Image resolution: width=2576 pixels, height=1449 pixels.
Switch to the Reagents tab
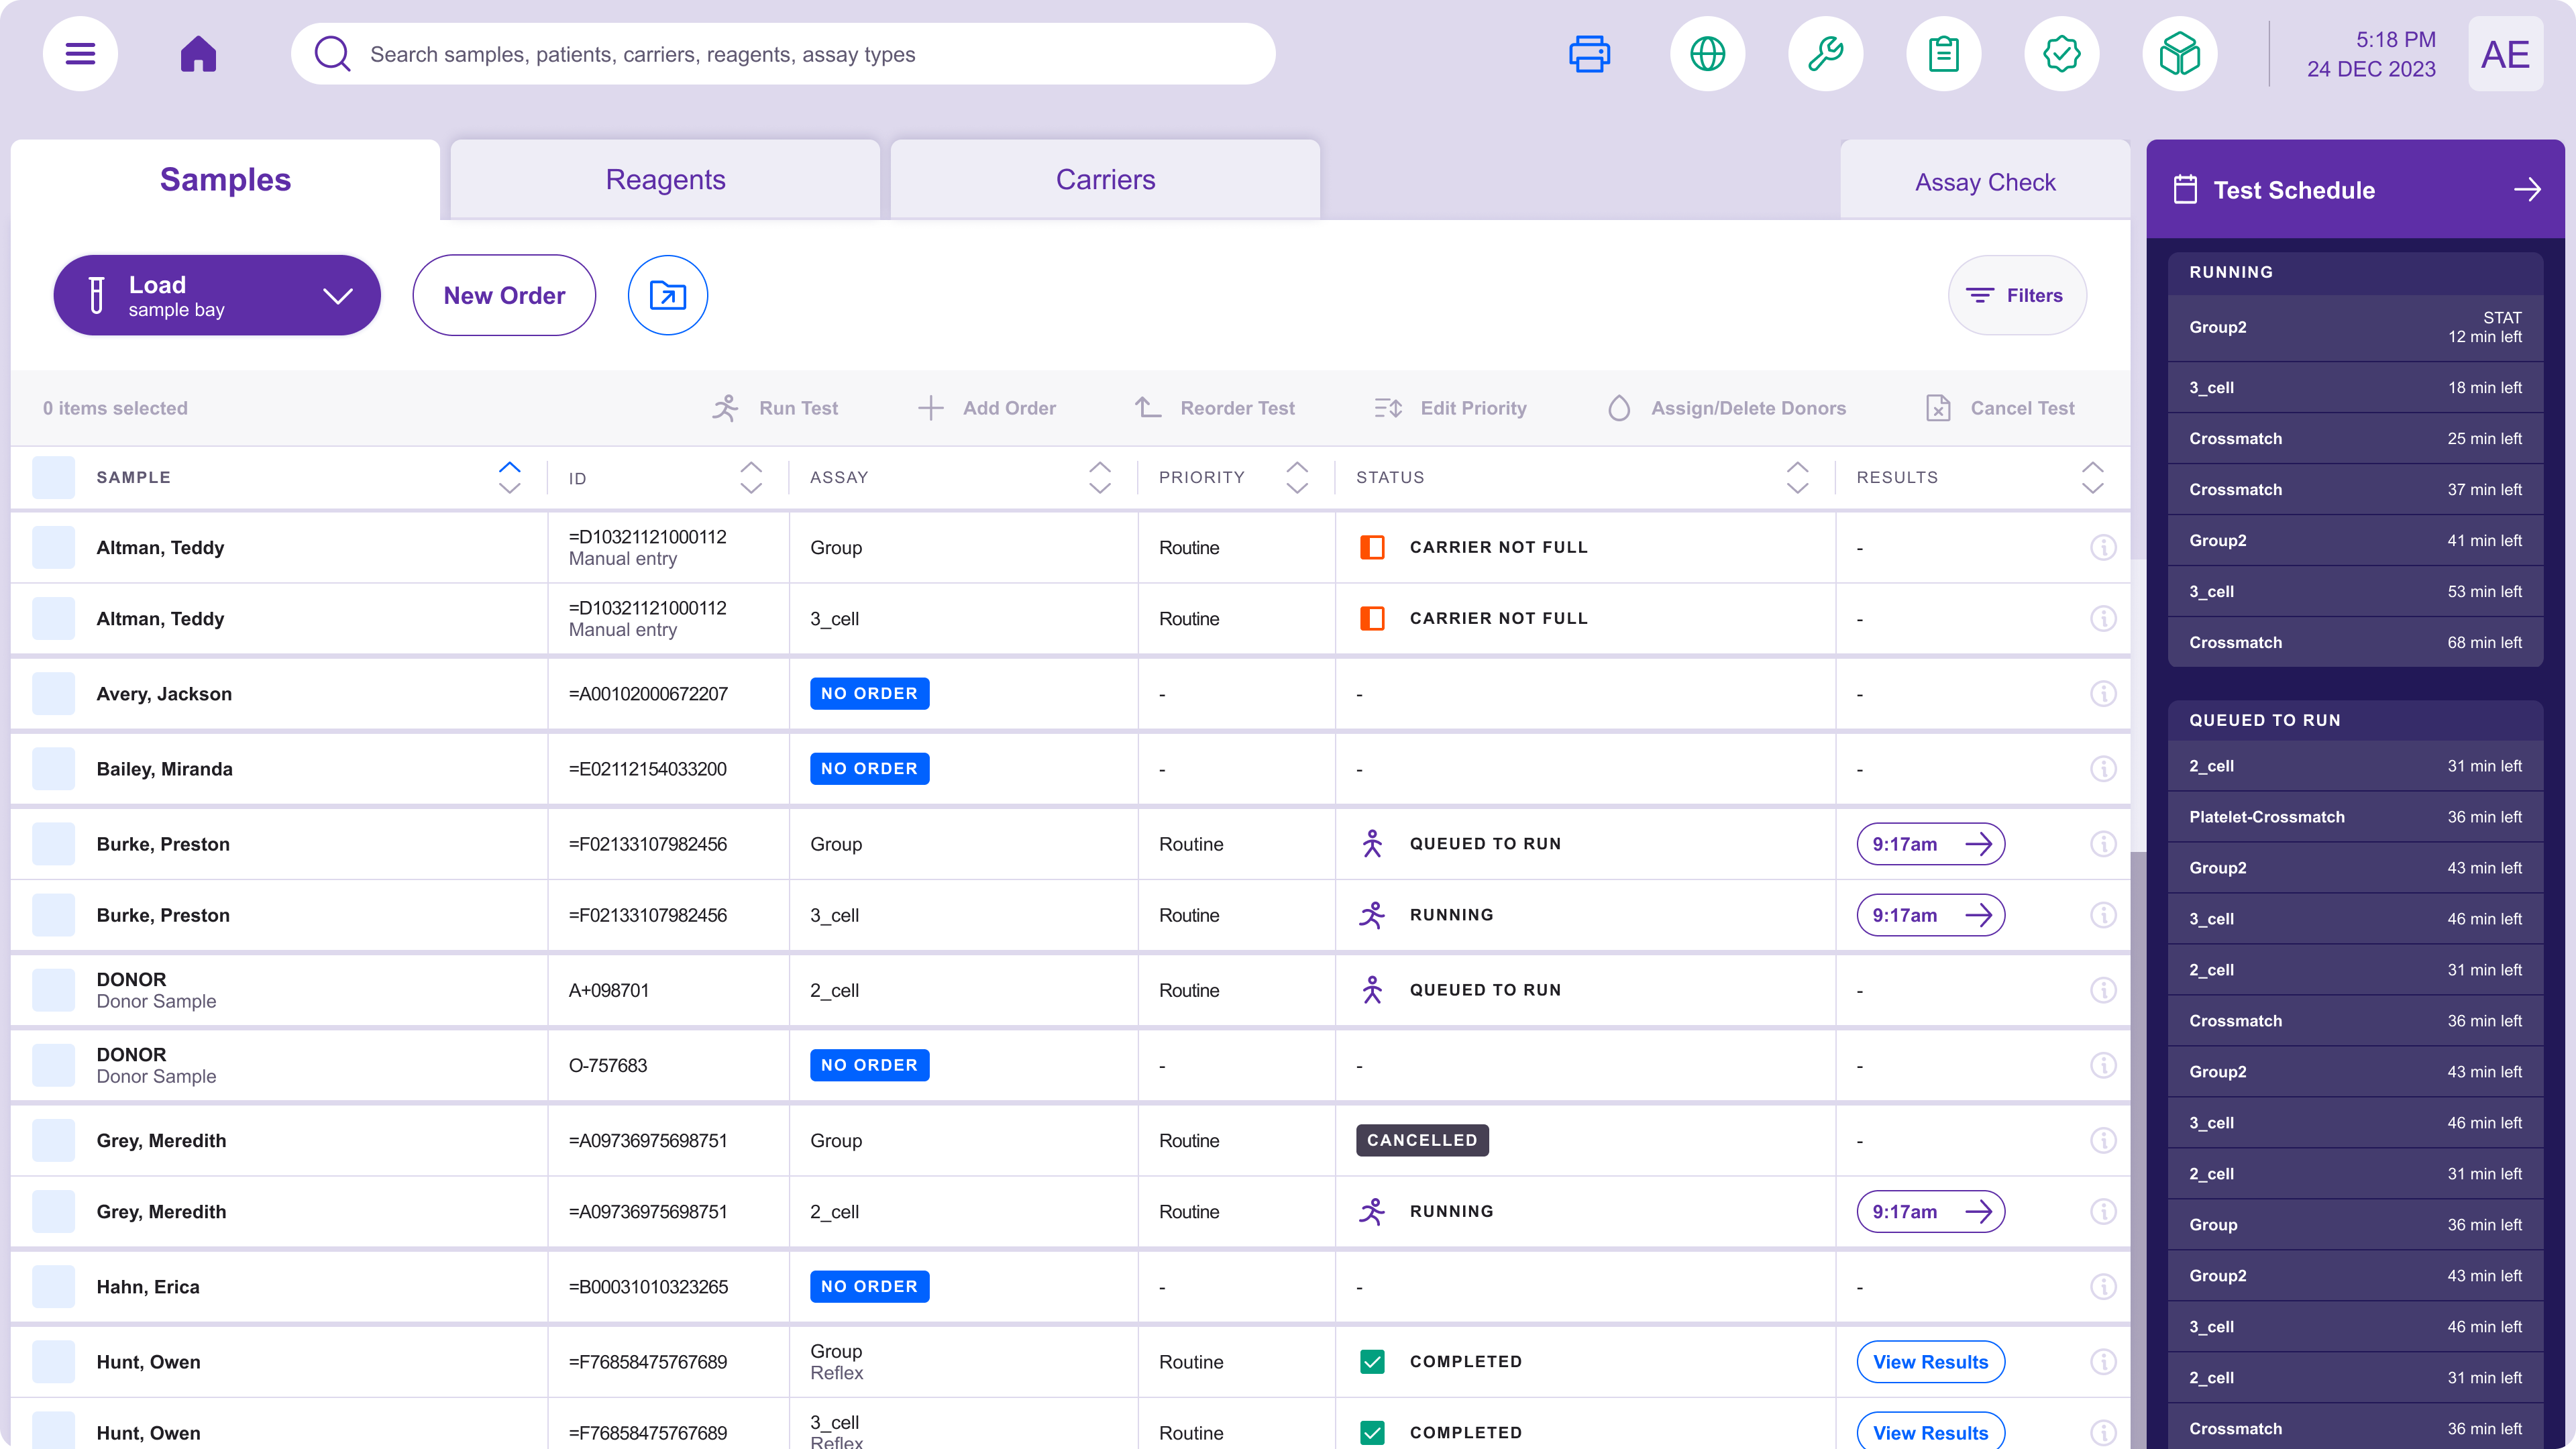pos(665,180)
